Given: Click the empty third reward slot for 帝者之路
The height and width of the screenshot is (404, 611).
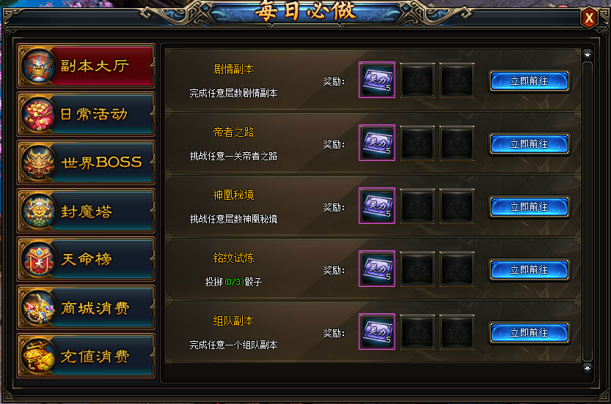Looking at the screenshot, I should coord(457,143).
